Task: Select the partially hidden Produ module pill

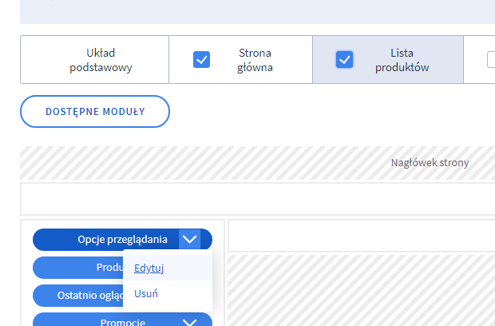Action: 76,268
